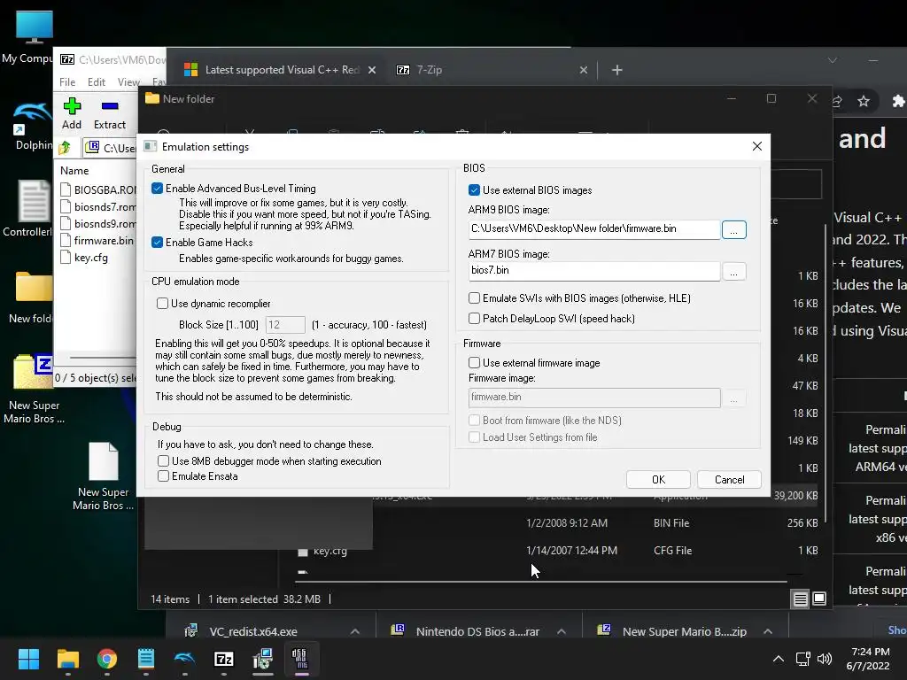This screenshot has height=680, width=907.
Task: Show hidden system tray icons
Action: point(779,659)
